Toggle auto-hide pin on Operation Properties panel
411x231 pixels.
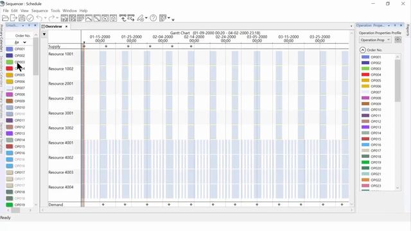pyautogui.click(x=395, y=26)
